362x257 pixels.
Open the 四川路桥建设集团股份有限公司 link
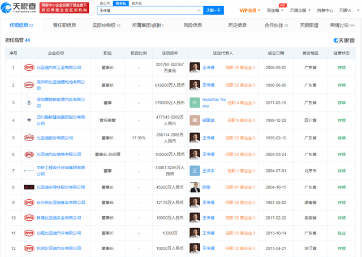[x=61, y=120]
